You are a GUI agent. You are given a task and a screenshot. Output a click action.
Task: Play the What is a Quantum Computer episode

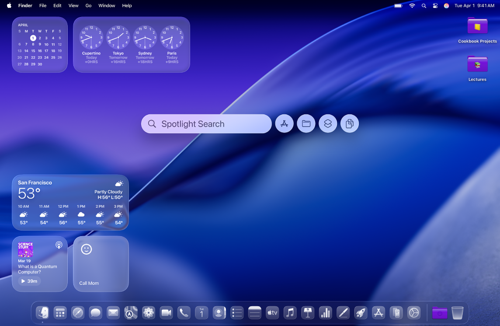28,281
